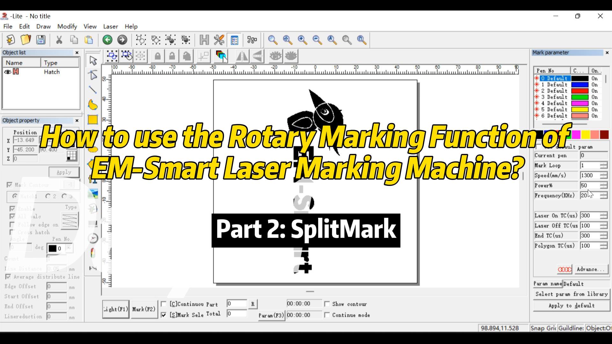
Task: Open the Draw menu
Action: click(43, 26)
